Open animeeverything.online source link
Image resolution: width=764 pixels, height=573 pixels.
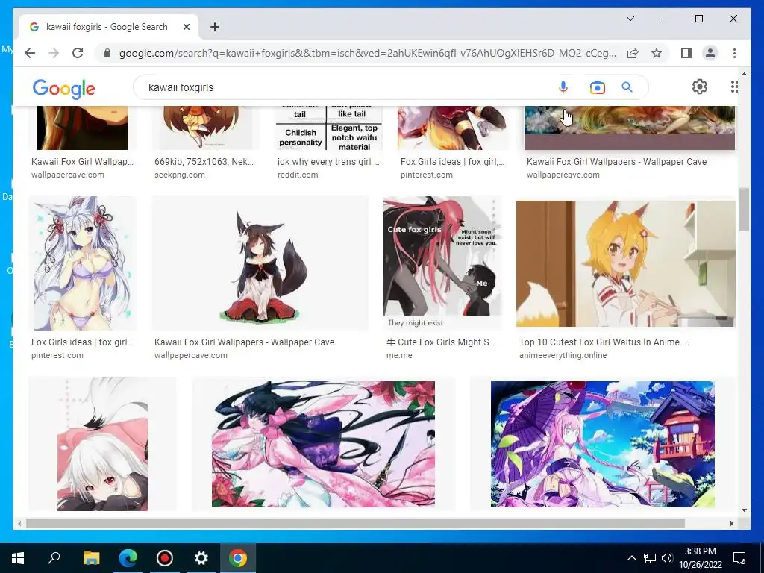563,355
